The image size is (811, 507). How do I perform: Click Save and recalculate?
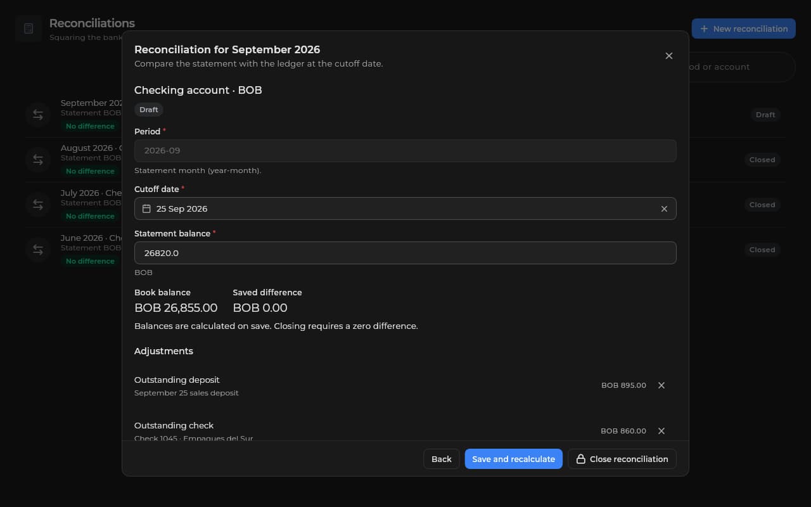point(514,459)
